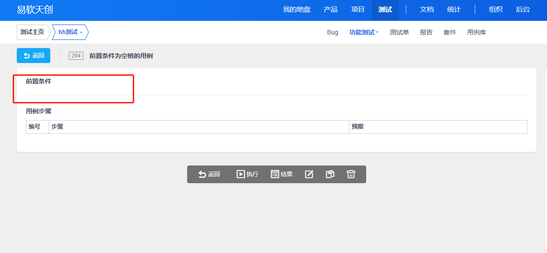Open 组织 in top navigation
The image size is (547, 253).
[496, 10]
